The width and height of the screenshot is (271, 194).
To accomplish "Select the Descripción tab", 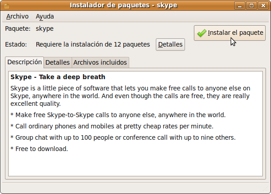I will coord(24,62).
